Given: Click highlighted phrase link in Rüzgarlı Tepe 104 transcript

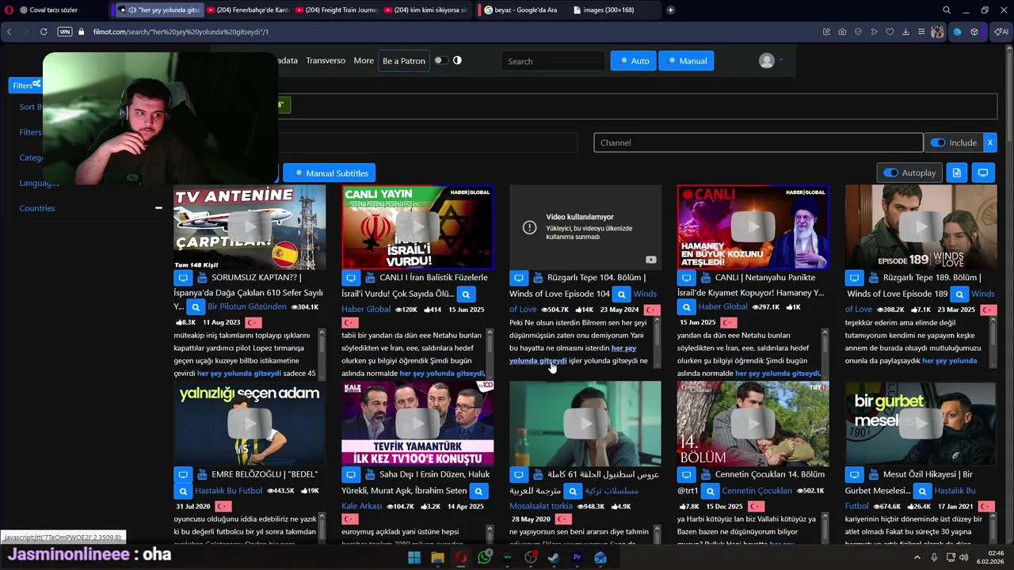Looking at the screenshot, I should pos(573,354).
